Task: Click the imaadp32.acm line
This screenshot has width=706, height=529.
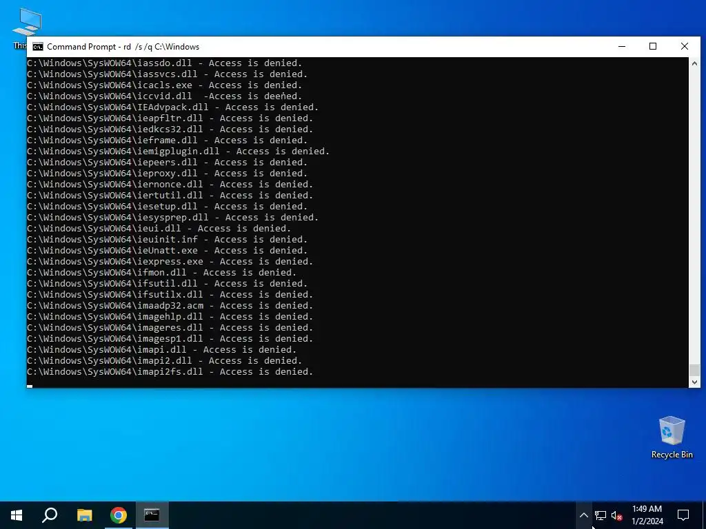Action: point(170,305)
